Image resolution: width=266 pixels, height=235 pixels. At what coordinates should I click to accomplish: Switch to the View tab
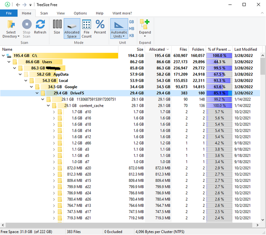tap(61, 13)
